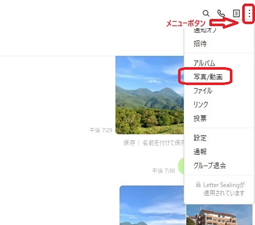Start a call with the phone icon
The image size is (255, 225).
coord(221,13)
